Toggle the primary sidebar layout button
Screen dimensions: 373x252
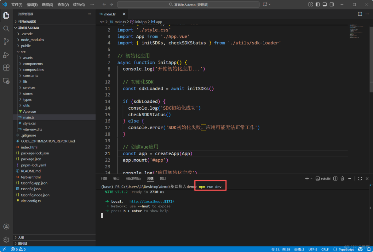[x=318, y=4]
